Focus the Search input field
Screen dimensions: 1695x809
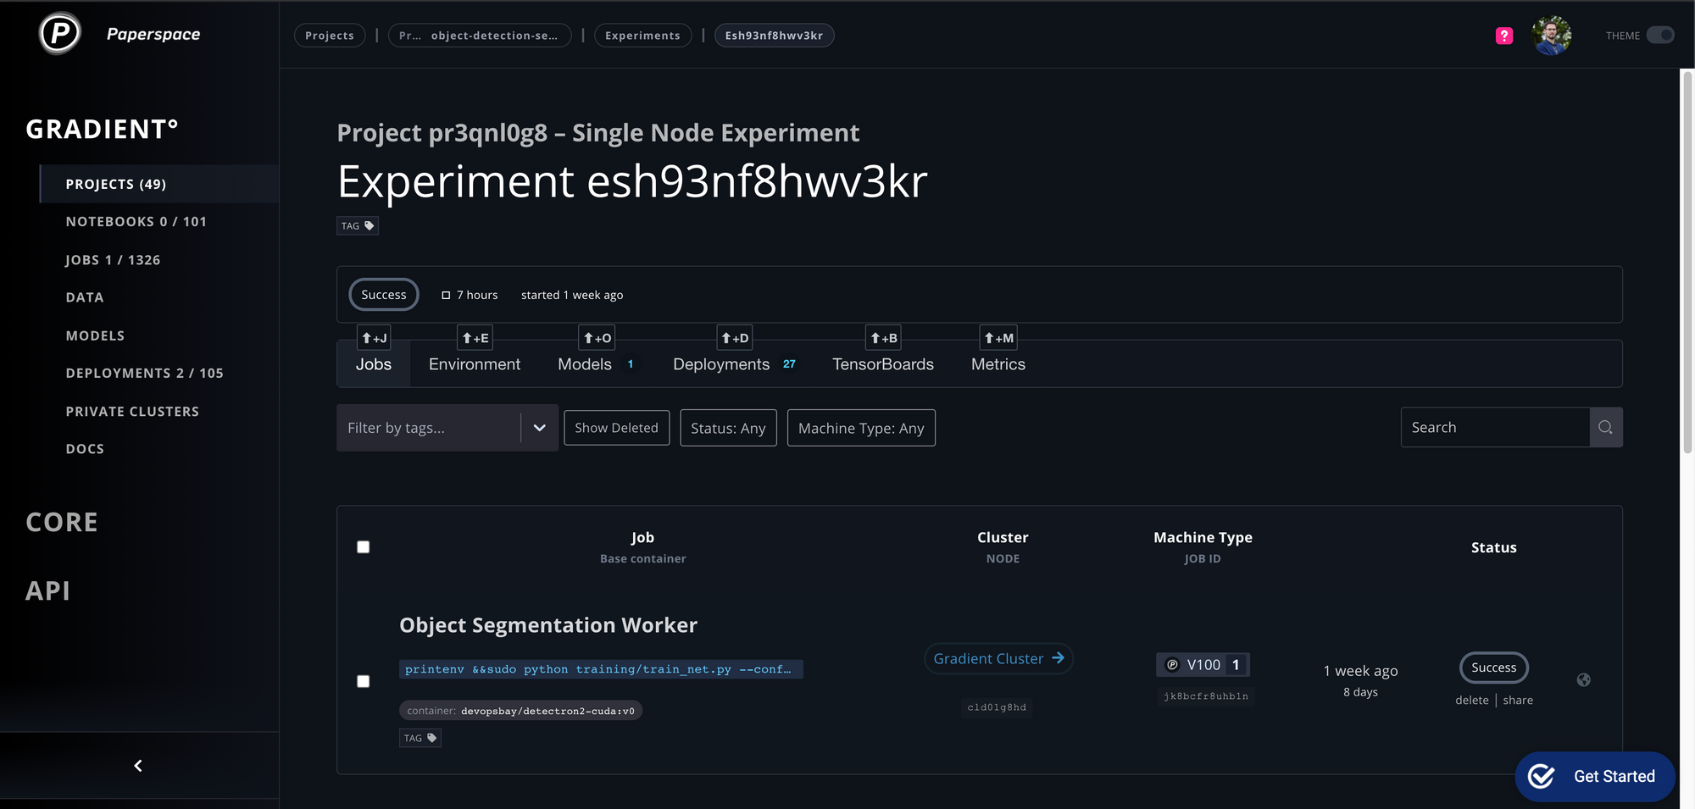tap(1495, 428)
